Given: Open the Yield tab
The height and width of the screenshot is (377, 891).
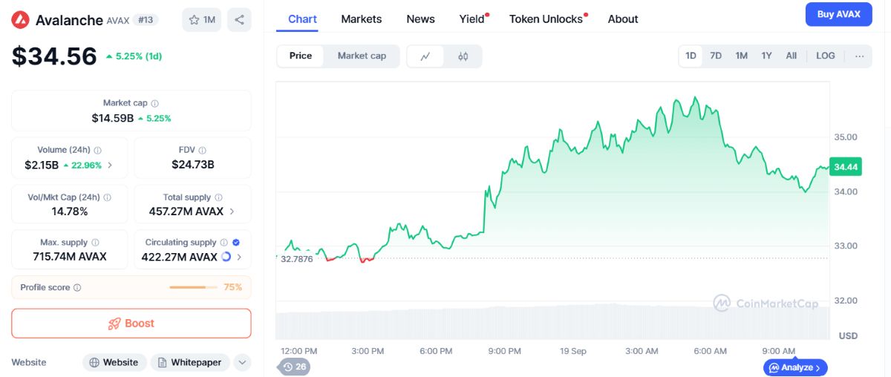Looking at the screenshot, I should 473,19.
